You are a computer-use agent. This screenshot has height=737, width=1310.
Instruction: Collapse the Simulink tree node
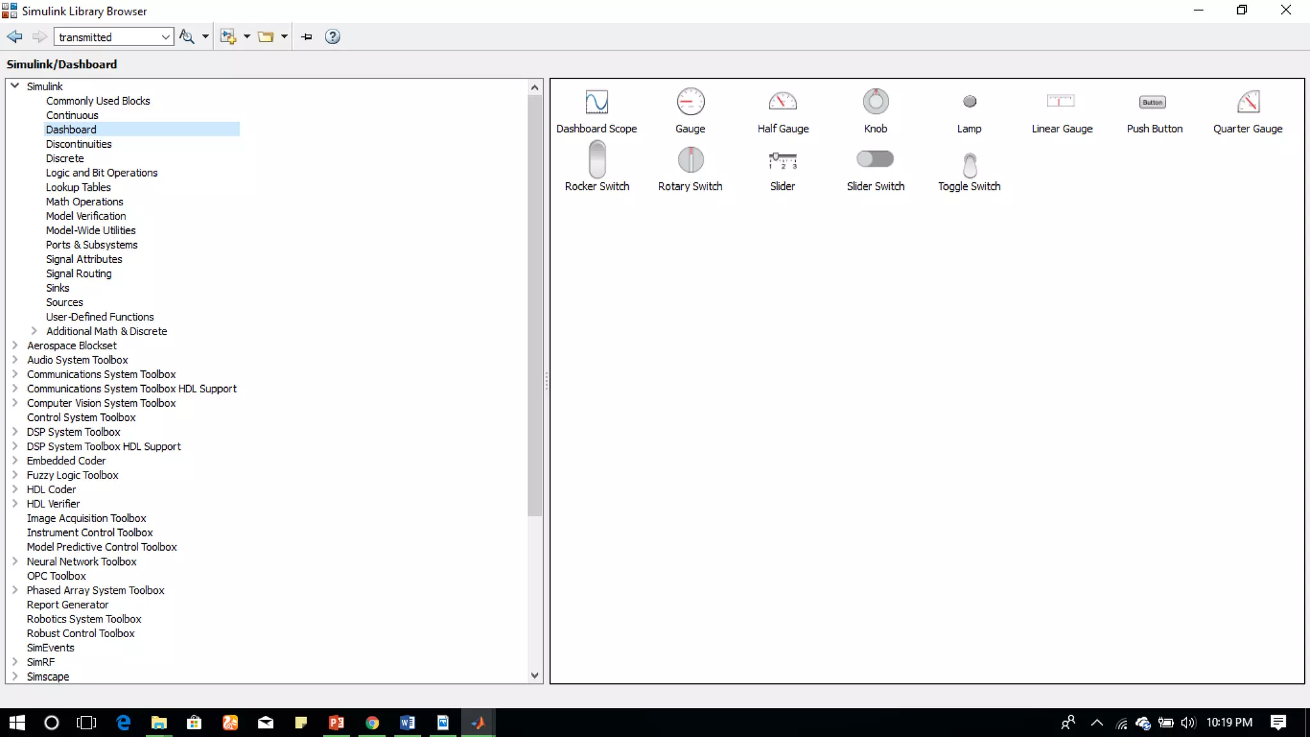[x=15, y=86]
